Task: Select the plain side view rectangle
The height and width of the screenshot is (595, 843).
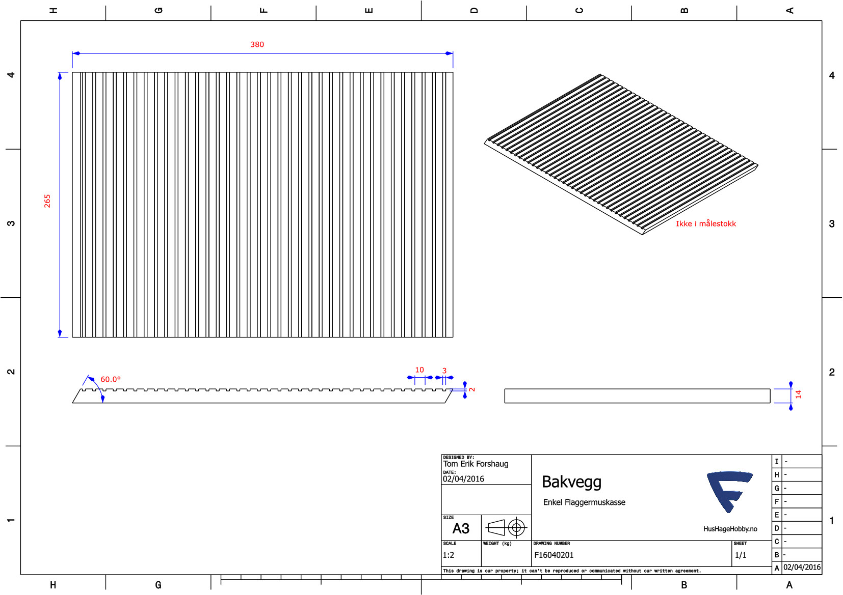Action: 637,396
